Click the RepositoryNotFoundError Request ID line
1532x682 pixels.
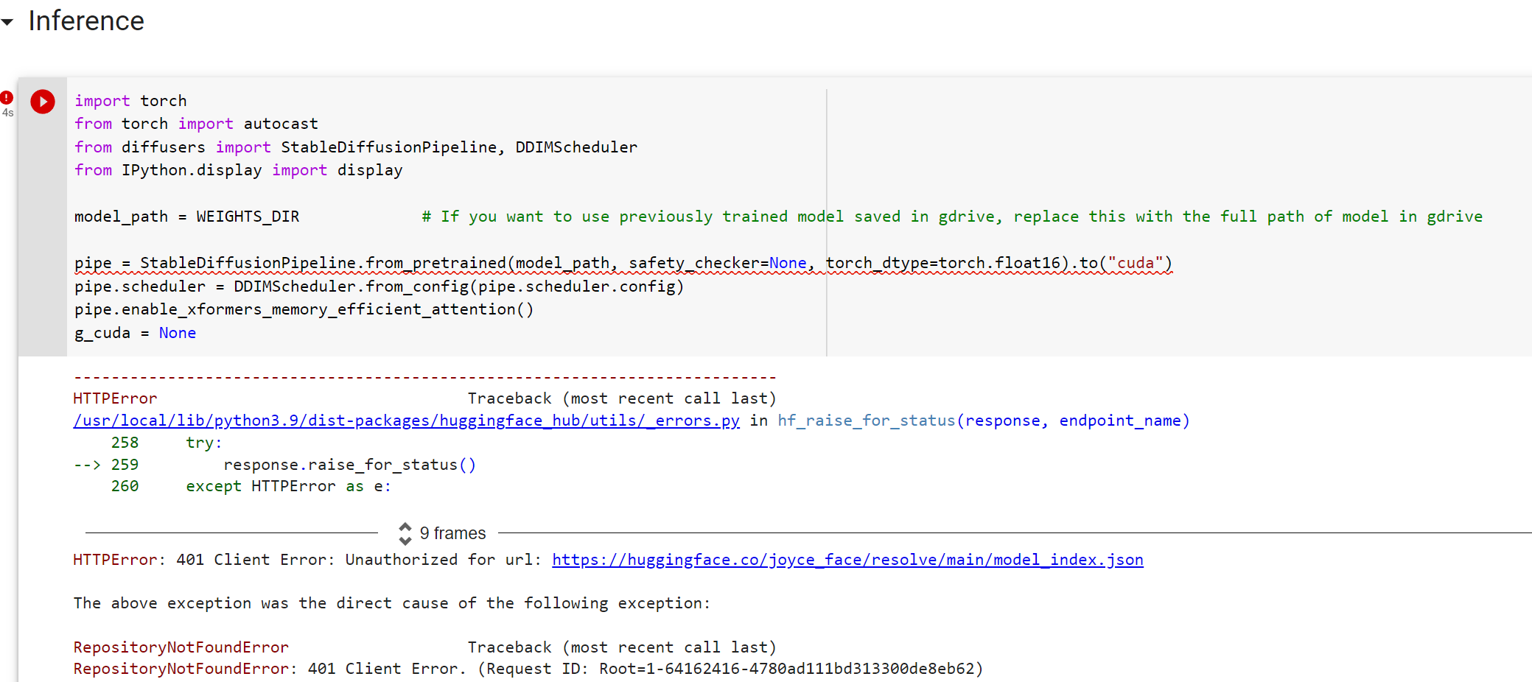528,669
